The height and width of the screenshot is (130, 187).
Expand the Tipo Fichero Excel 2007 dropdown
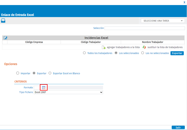pyautogui.click(x=68, y=92)
